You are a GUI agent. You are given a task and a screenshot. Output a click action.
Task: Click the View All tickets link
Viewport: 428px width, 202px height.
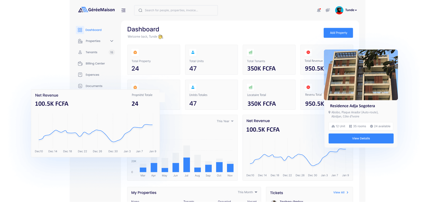pos(341,192)
